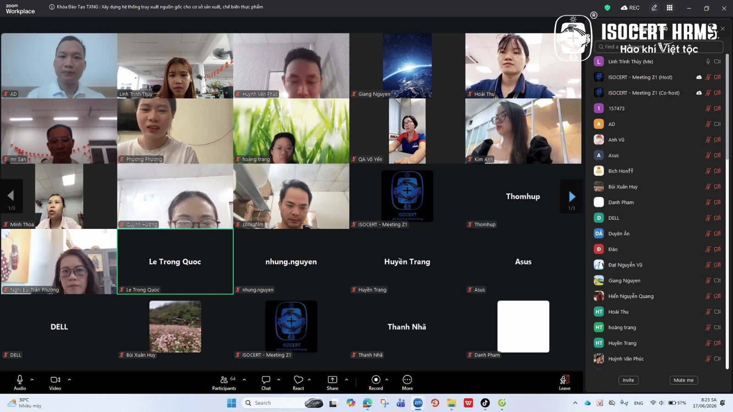This screenshot has height=412, width=733.
Task: Open the Participants panel icon
Action: 224,379
